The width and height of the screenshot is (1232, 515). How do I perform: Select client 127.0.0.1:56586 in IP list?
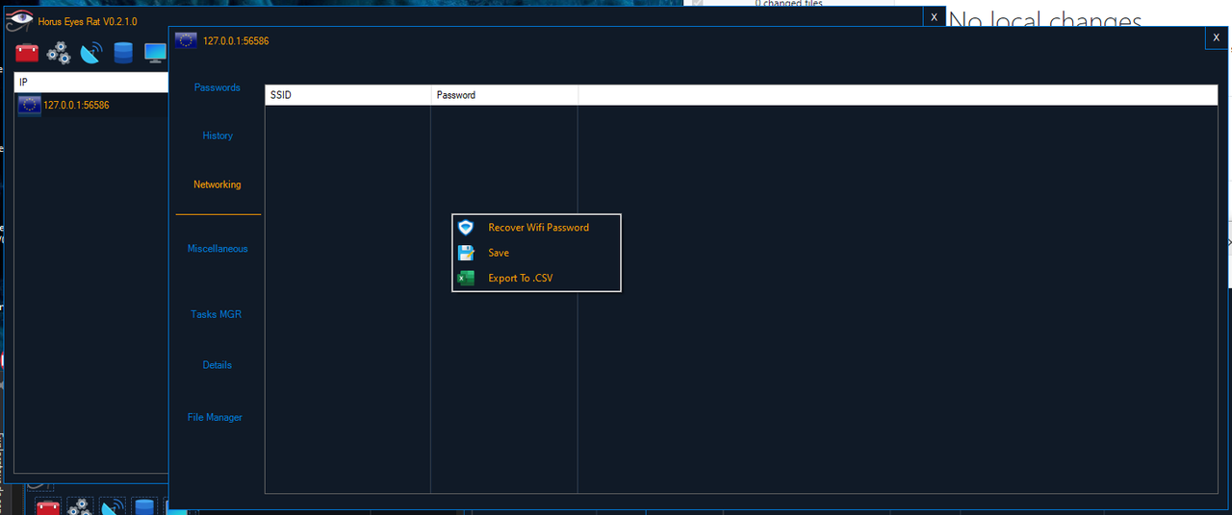[76, 105]
